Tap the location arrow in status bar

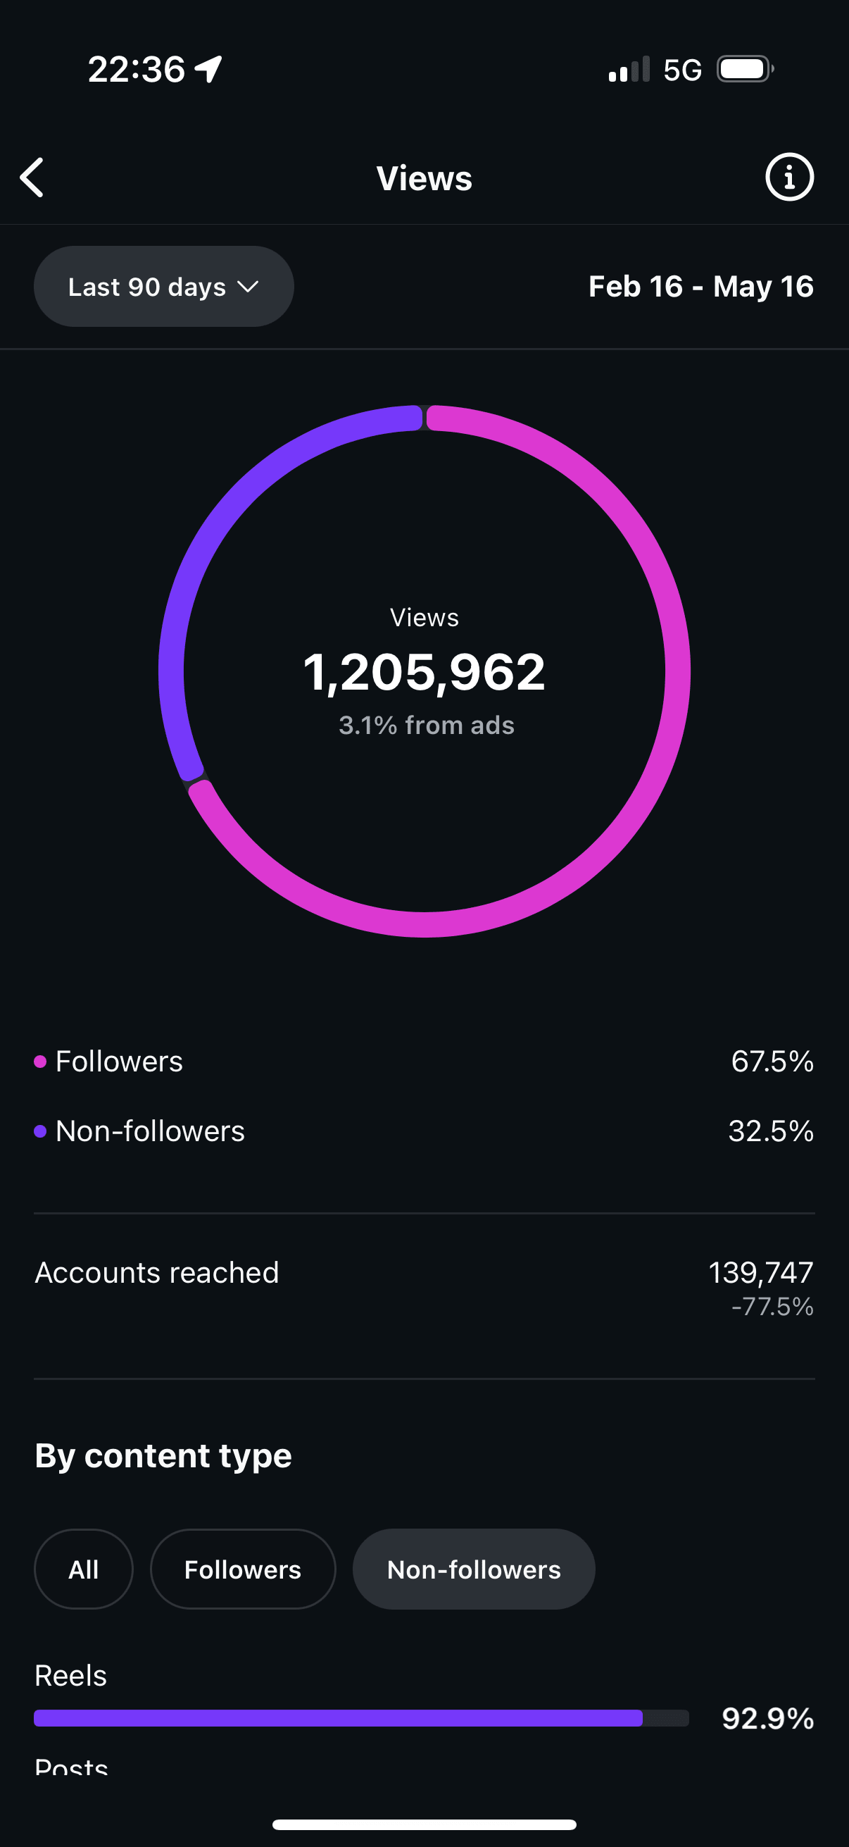point(208,70)
